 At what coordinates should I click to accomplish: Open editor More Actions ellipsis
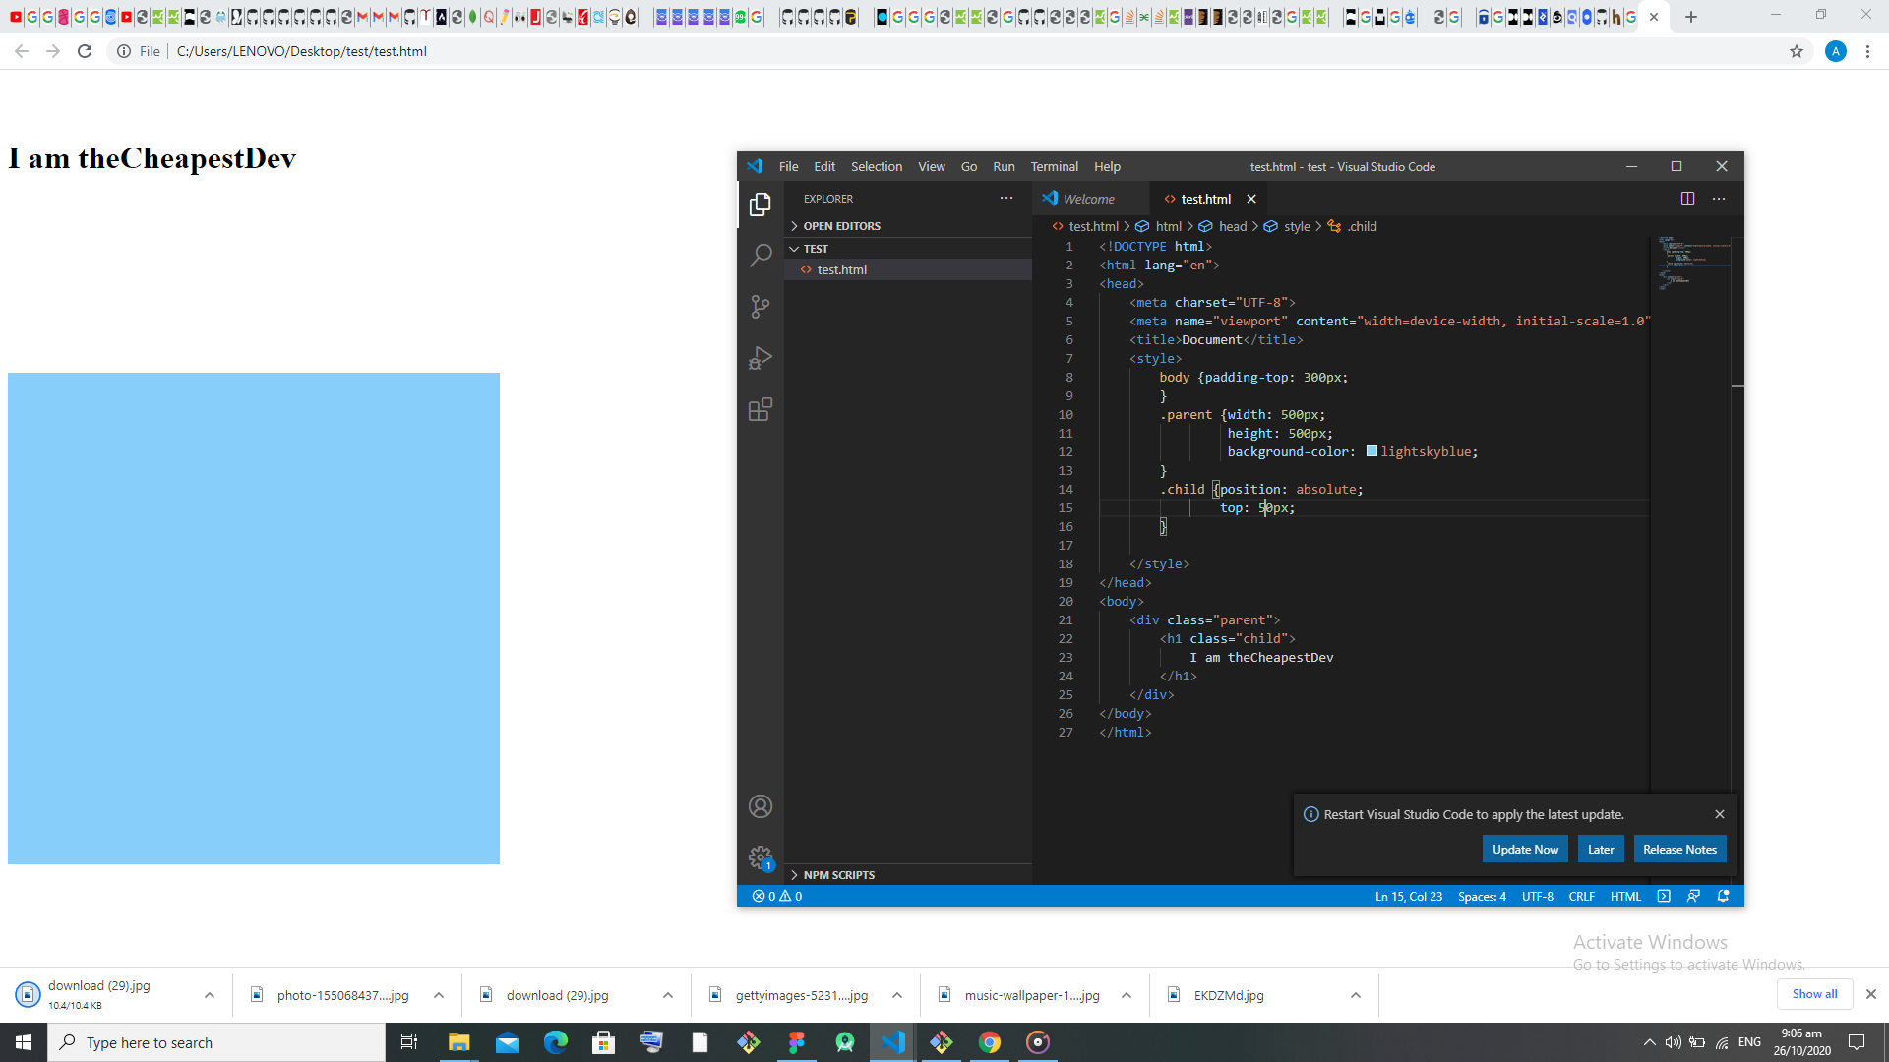[1718, 199]
